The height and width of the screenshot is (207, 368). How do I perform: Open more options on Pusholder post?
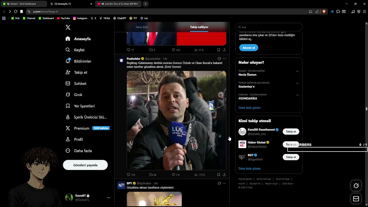224,59
